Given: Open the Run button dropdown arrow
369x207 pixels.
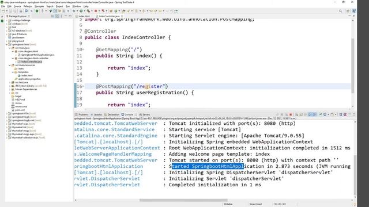Looking at the screenshot, I should pos(85,11).
